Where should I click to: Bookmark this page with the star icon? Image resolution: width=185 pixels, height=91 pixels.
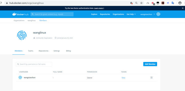click(141, 3)
